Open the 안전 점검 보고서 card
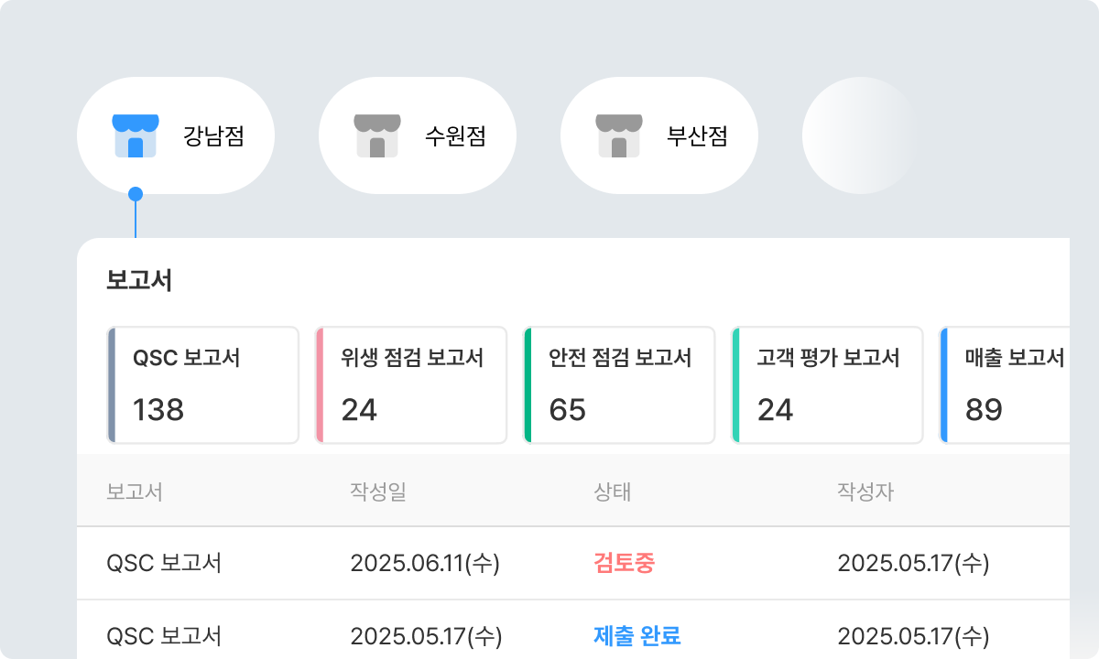Viewport: 1099px width, 659px height. point(619,385)
